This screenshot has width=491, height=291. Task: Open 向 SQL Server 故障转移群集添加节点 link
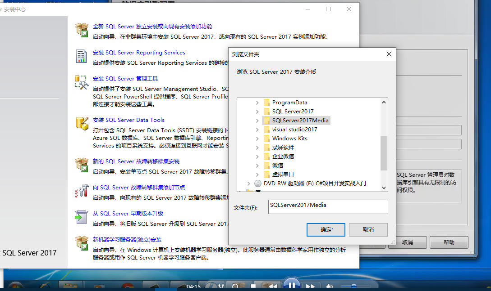point(139,188)
